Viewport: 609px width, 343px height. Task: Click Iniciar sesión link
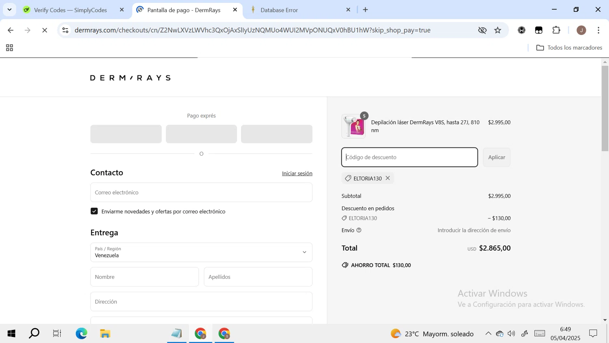(x=297, y=173)
